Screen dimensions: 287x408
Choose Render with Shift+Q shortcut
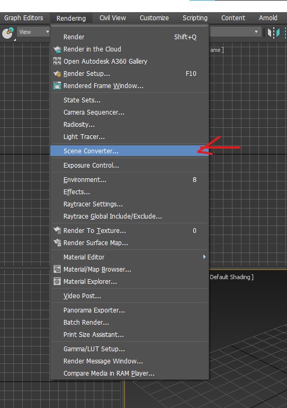tap(130, 37)
